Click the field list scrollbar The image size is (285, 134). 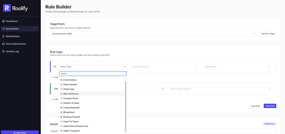(x=126, y=106)
